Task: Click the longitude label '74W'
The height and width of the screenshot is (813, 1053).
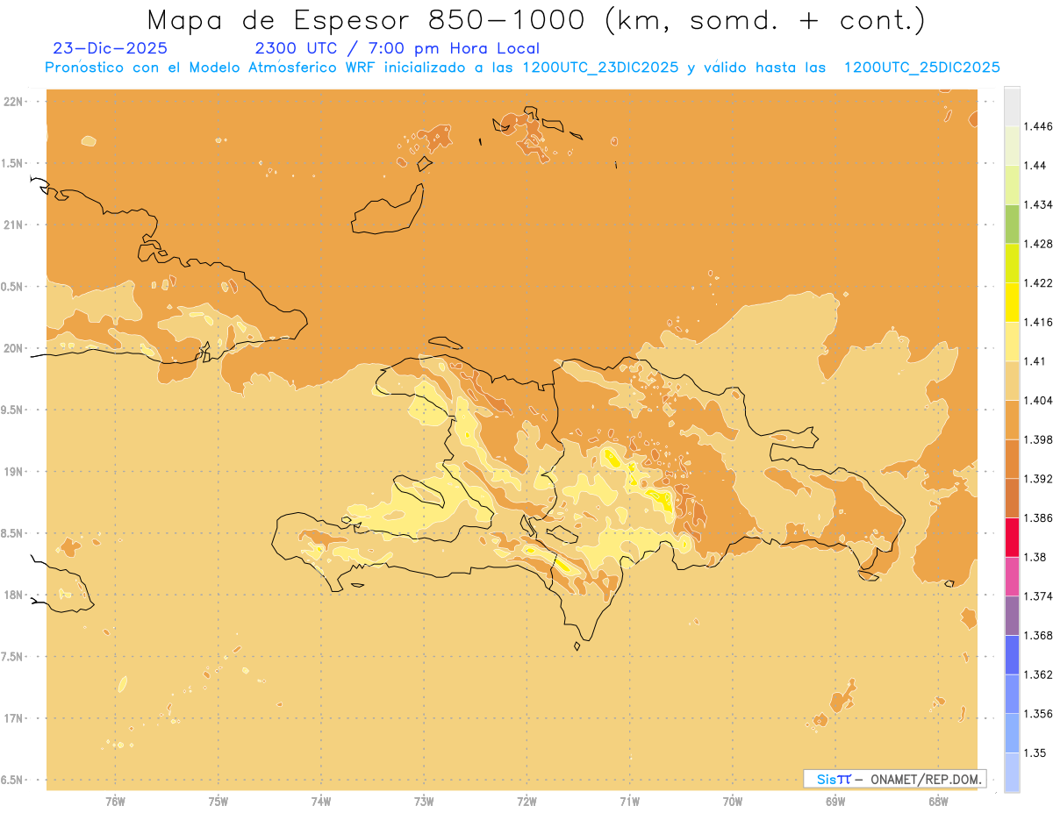Action: tap(321, 801)
